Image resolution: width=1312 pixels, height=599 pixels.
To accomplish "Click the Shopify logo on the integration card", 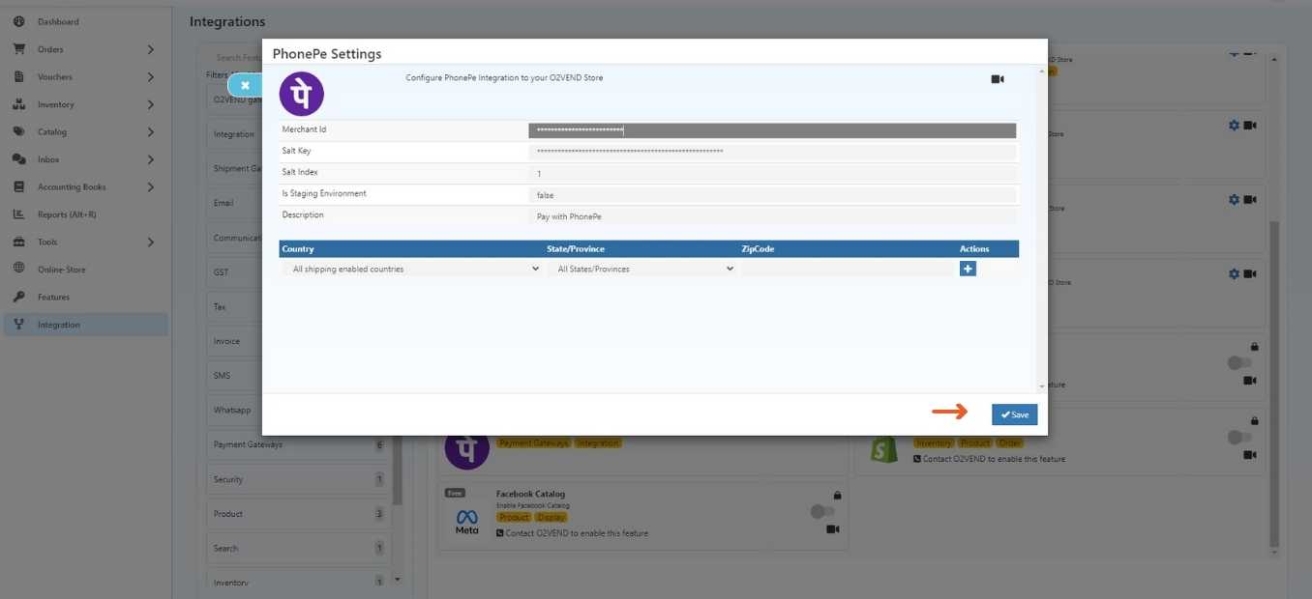I will pyautogui.click(x=883, y=448).
